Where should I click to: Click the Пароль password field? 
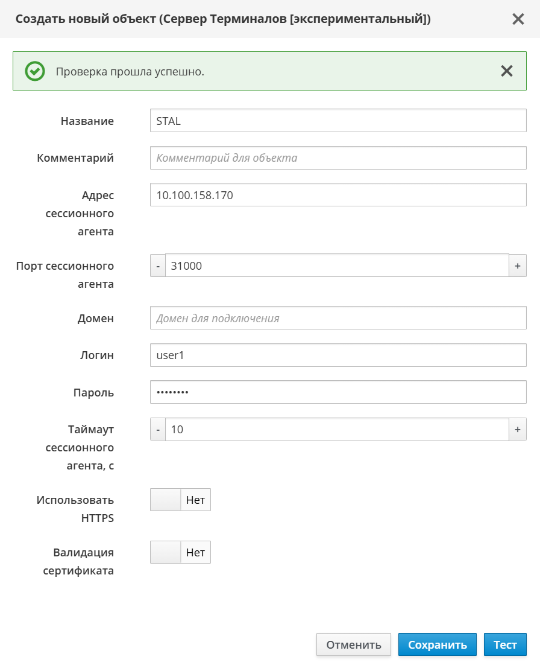[337, 392]
